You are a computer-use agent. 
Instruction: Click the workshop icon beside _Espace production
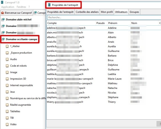(7, 53)
